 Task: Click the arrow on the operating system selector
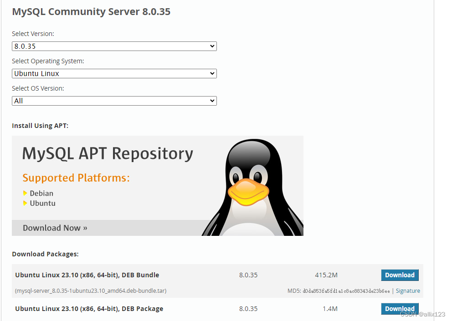[x=211, y=73]
